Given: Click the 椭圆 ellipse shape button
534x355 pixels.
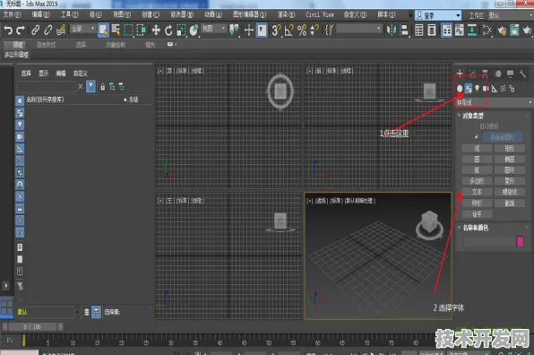Looking at the screenshot, I should [x=510, y=159].
